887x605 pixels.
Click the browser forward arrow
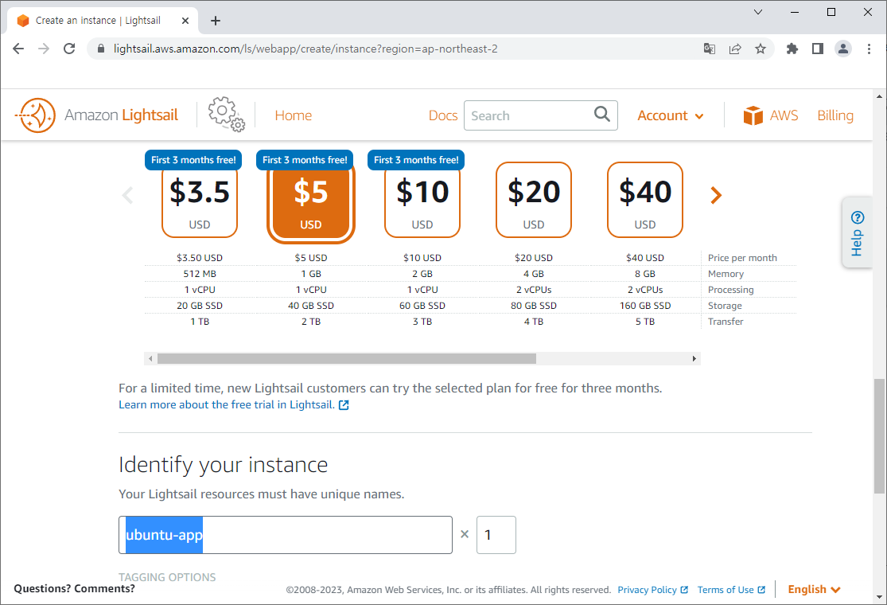pos(44,49)
